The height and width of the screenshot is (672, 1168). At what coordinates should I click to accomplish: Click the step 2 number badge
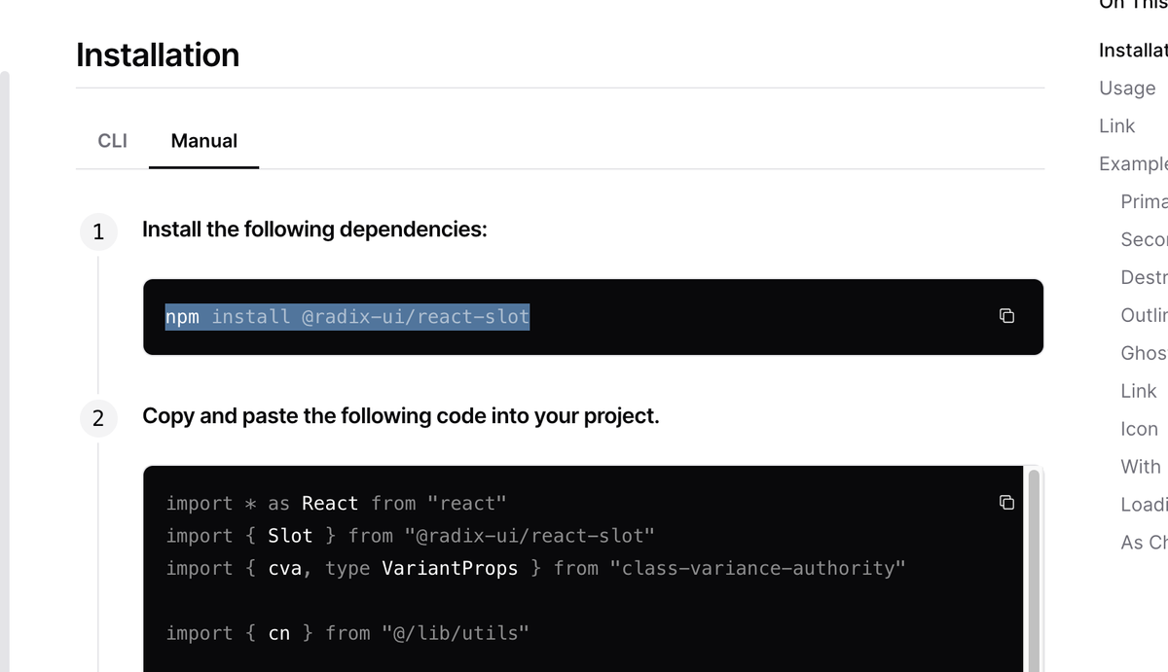[97, 419]
